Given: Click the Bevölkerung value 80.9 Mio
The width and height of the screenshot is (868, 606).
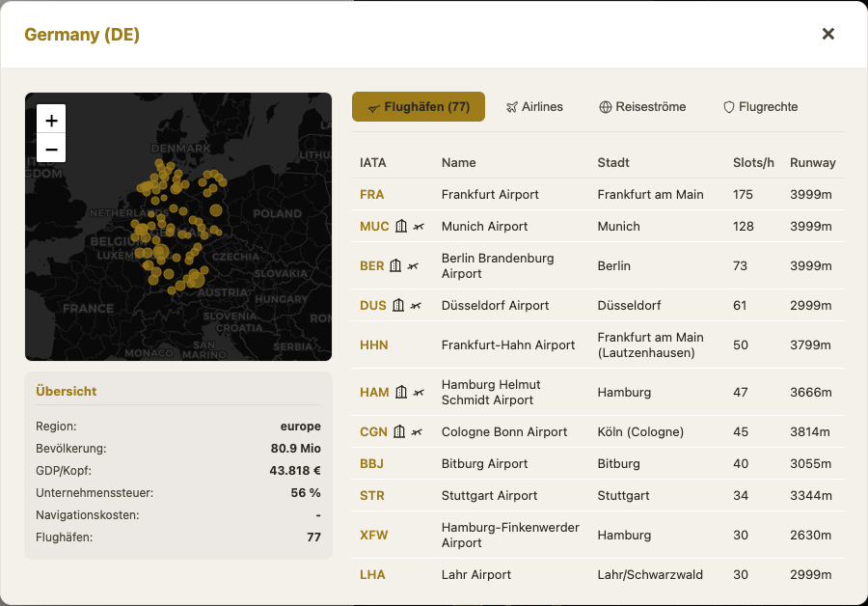Looking at the screenshot, I should tap(296, 448).
